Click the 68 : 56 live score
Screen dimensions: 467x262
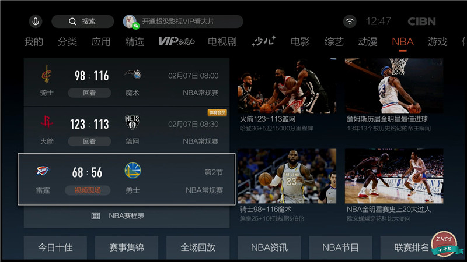point(87,172)
